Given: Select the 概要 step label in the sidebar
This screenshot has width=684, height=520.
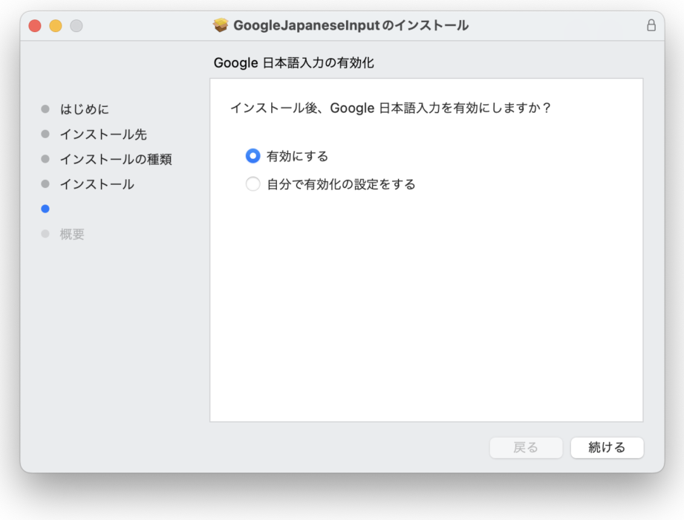Looking at the screenshot, I should click(72, 234).
